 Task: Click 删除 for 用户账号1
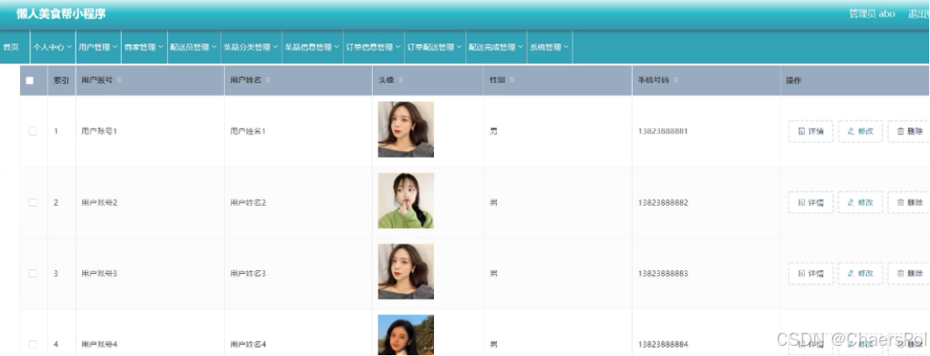(x=909, y=131)
